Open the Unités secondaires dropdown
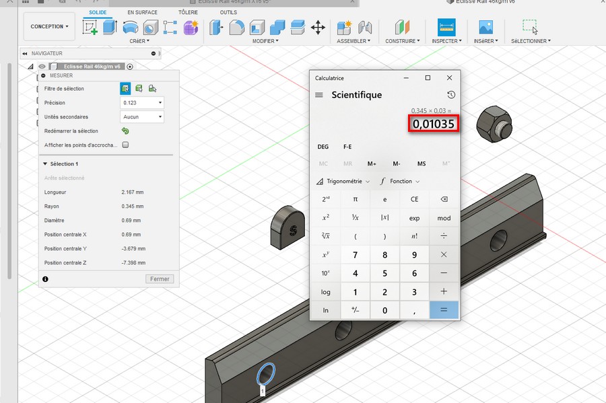The image size is (606, 403). (142, 116)
